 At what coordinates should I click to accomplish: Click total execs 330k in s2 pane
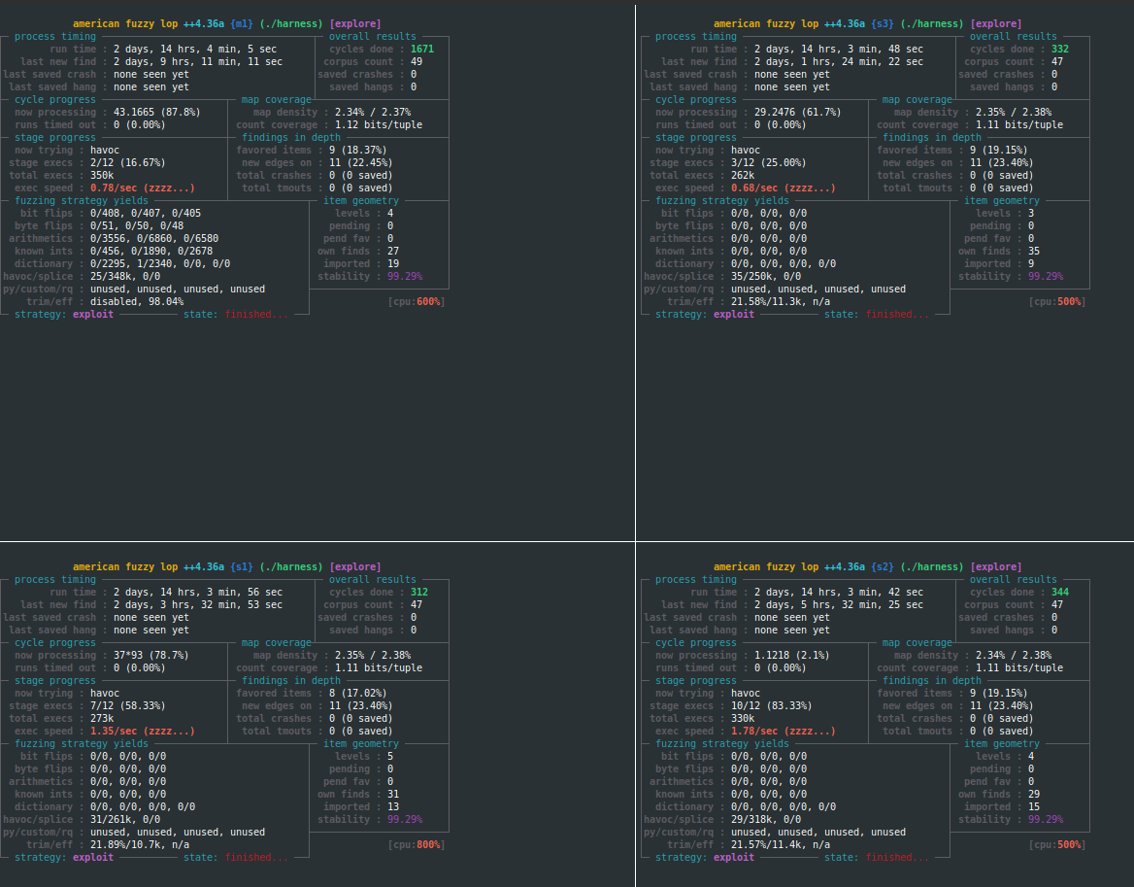pyautogui.click(x=743, y=718)
